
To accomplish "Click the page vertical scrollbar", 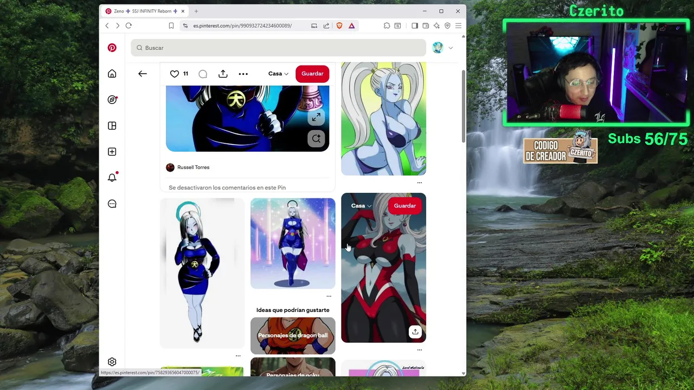I will point(464,106).
